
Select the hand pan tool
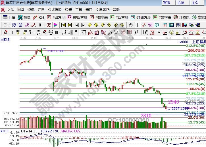tap(131, 25)
